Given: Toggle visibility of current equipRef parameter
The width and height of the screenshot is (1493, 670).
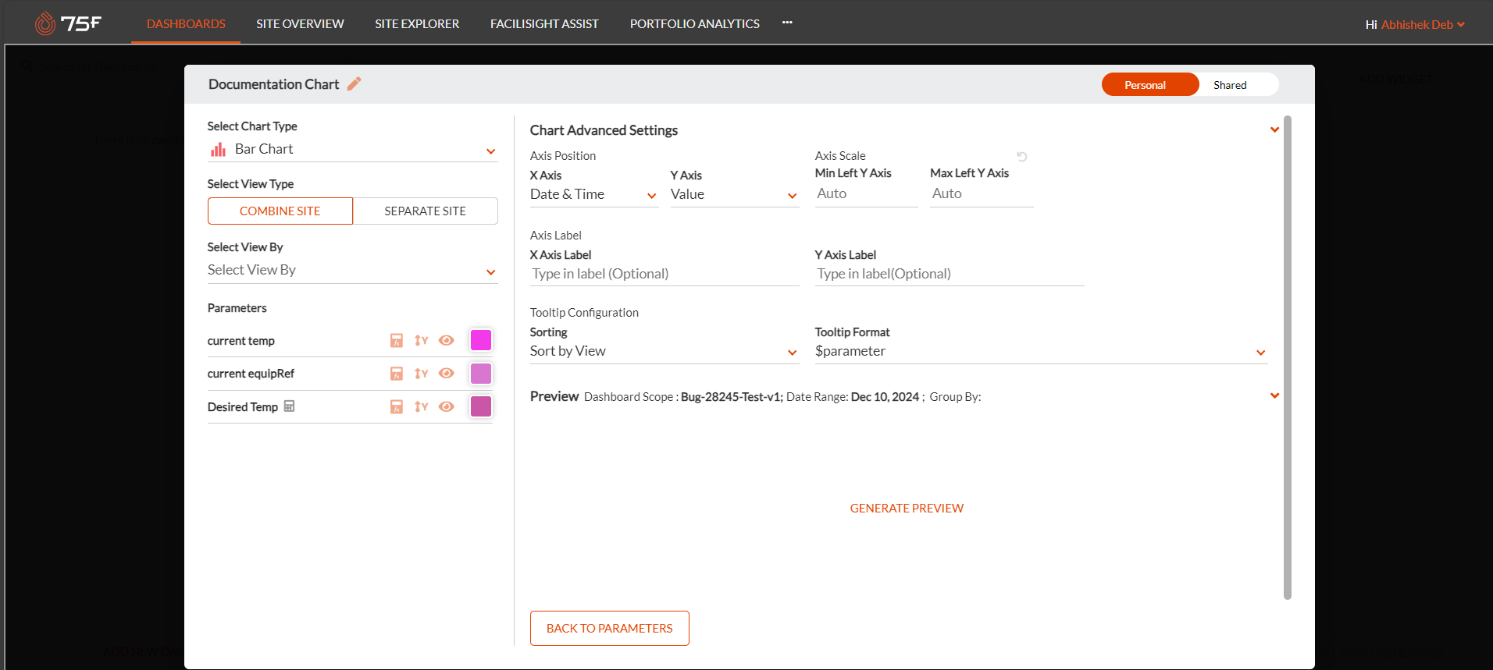Looking at the screenshot, I should click(447, 374).
